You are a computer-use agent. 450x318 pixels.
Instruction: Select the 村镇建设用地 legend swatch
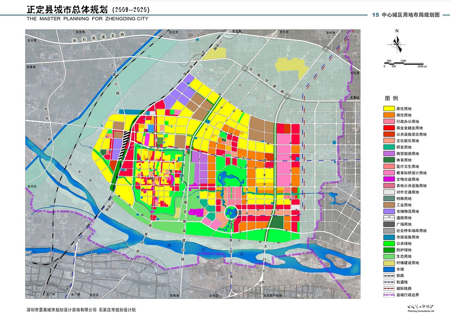tap(388, 263)
